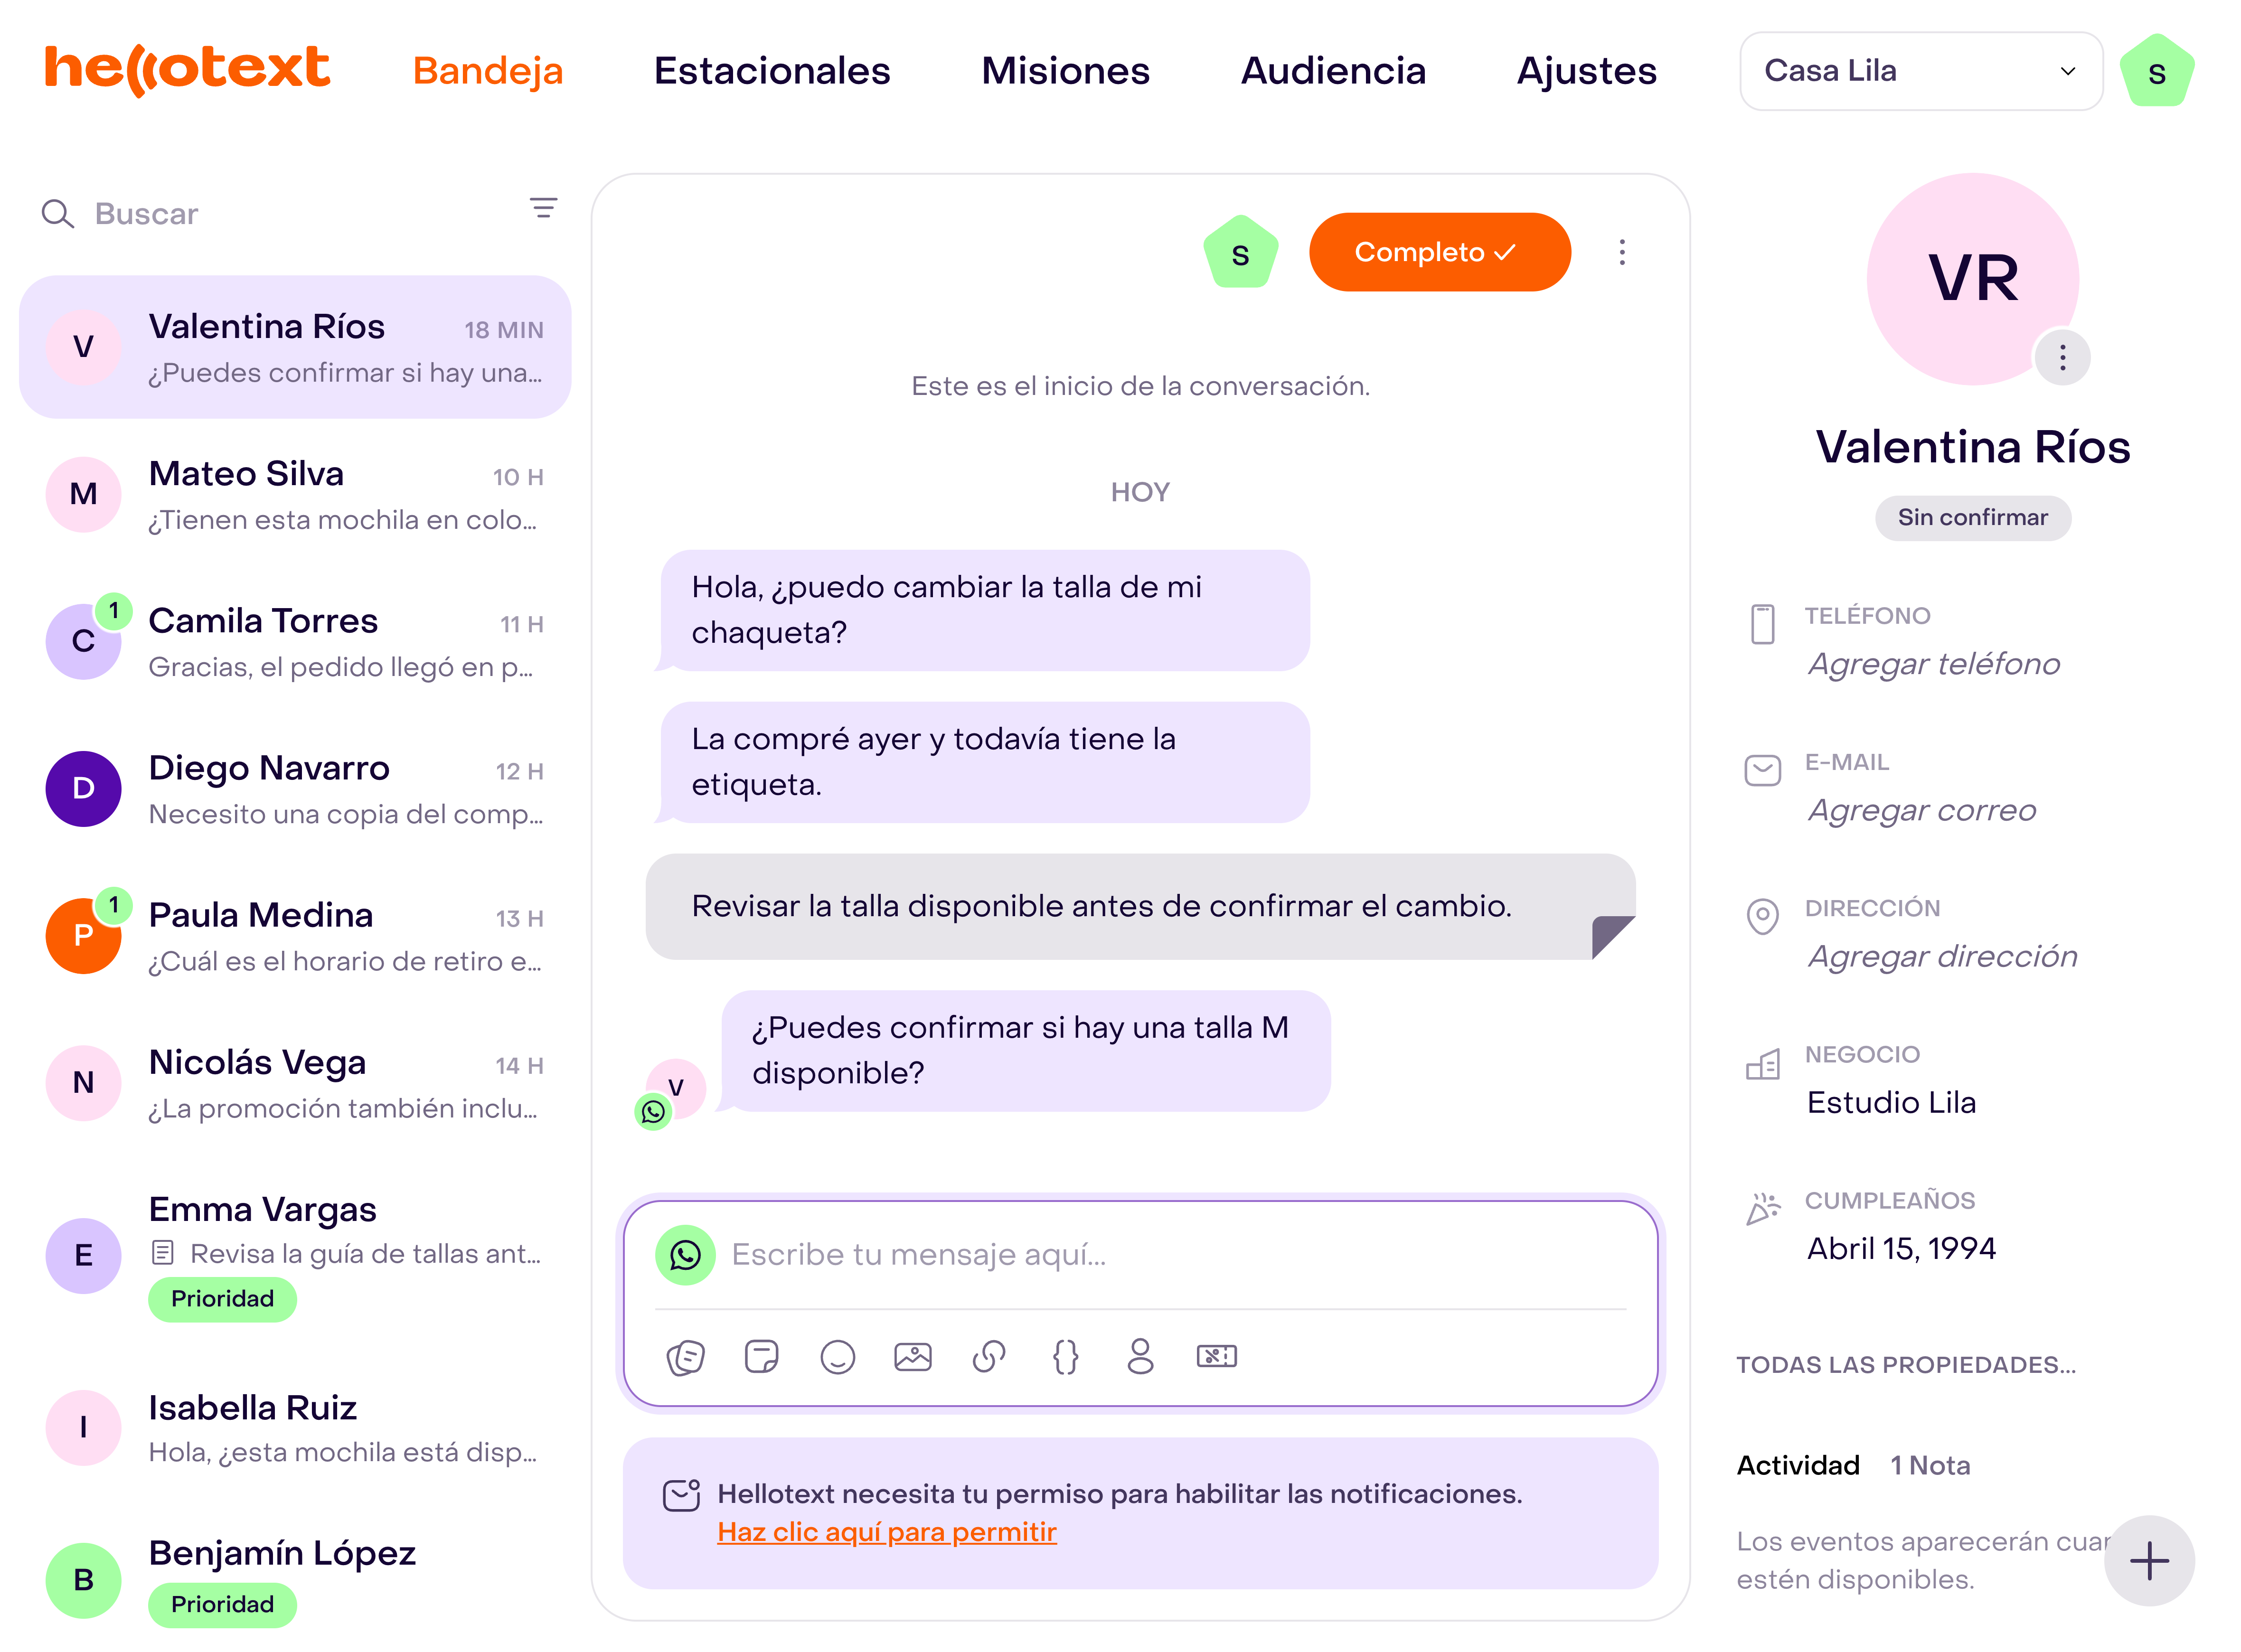Navigate to Audiencia
Screen dimensions: 2241x1652
1333,71
